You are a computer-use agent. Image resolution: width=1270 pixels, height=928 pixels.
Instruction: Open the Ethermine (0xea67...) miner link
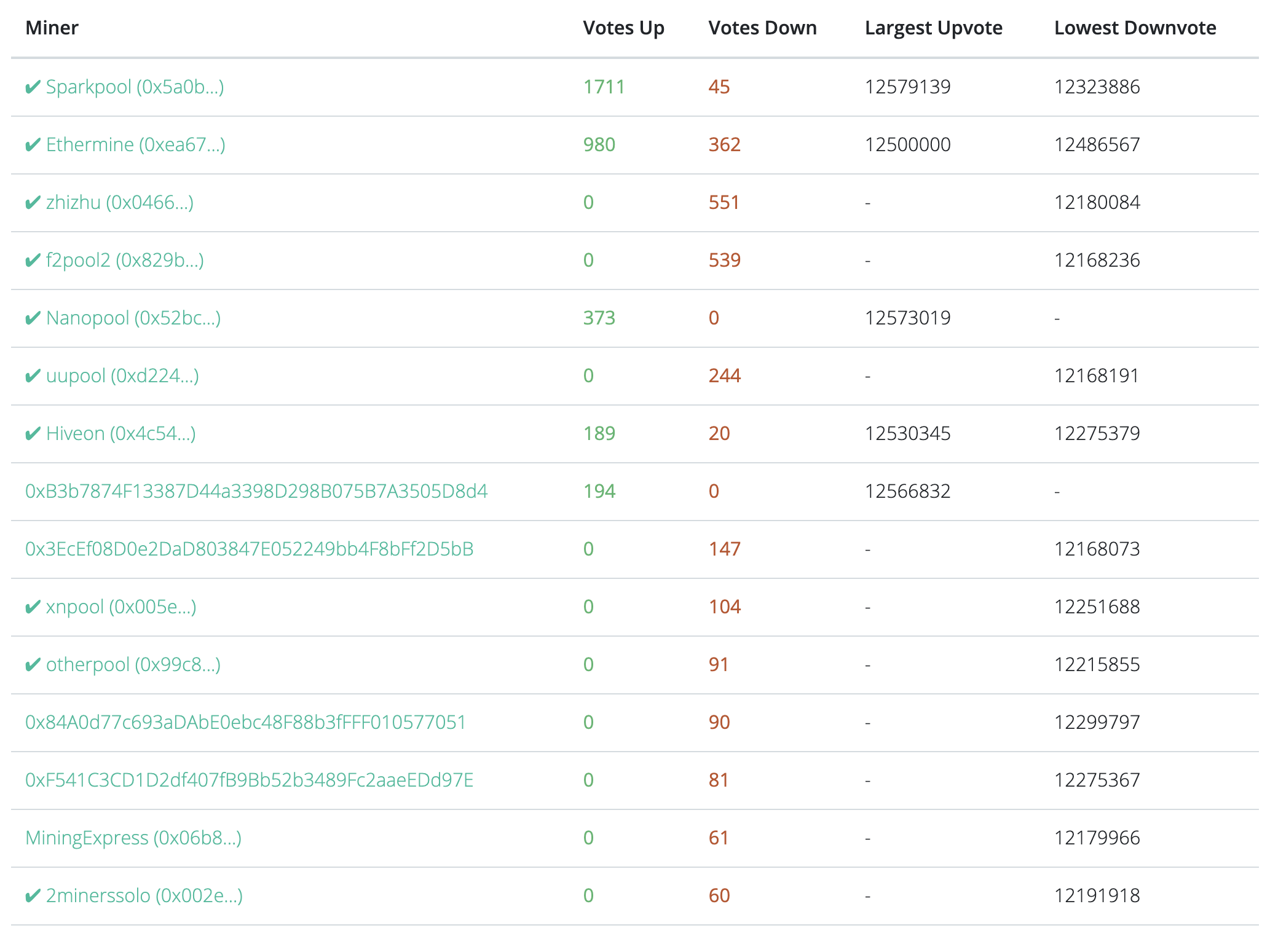tap(136, 145)
